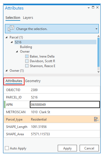Open the Attributes tab in lower pane
This screenshot has height=156, width=104.
(14, 81)
